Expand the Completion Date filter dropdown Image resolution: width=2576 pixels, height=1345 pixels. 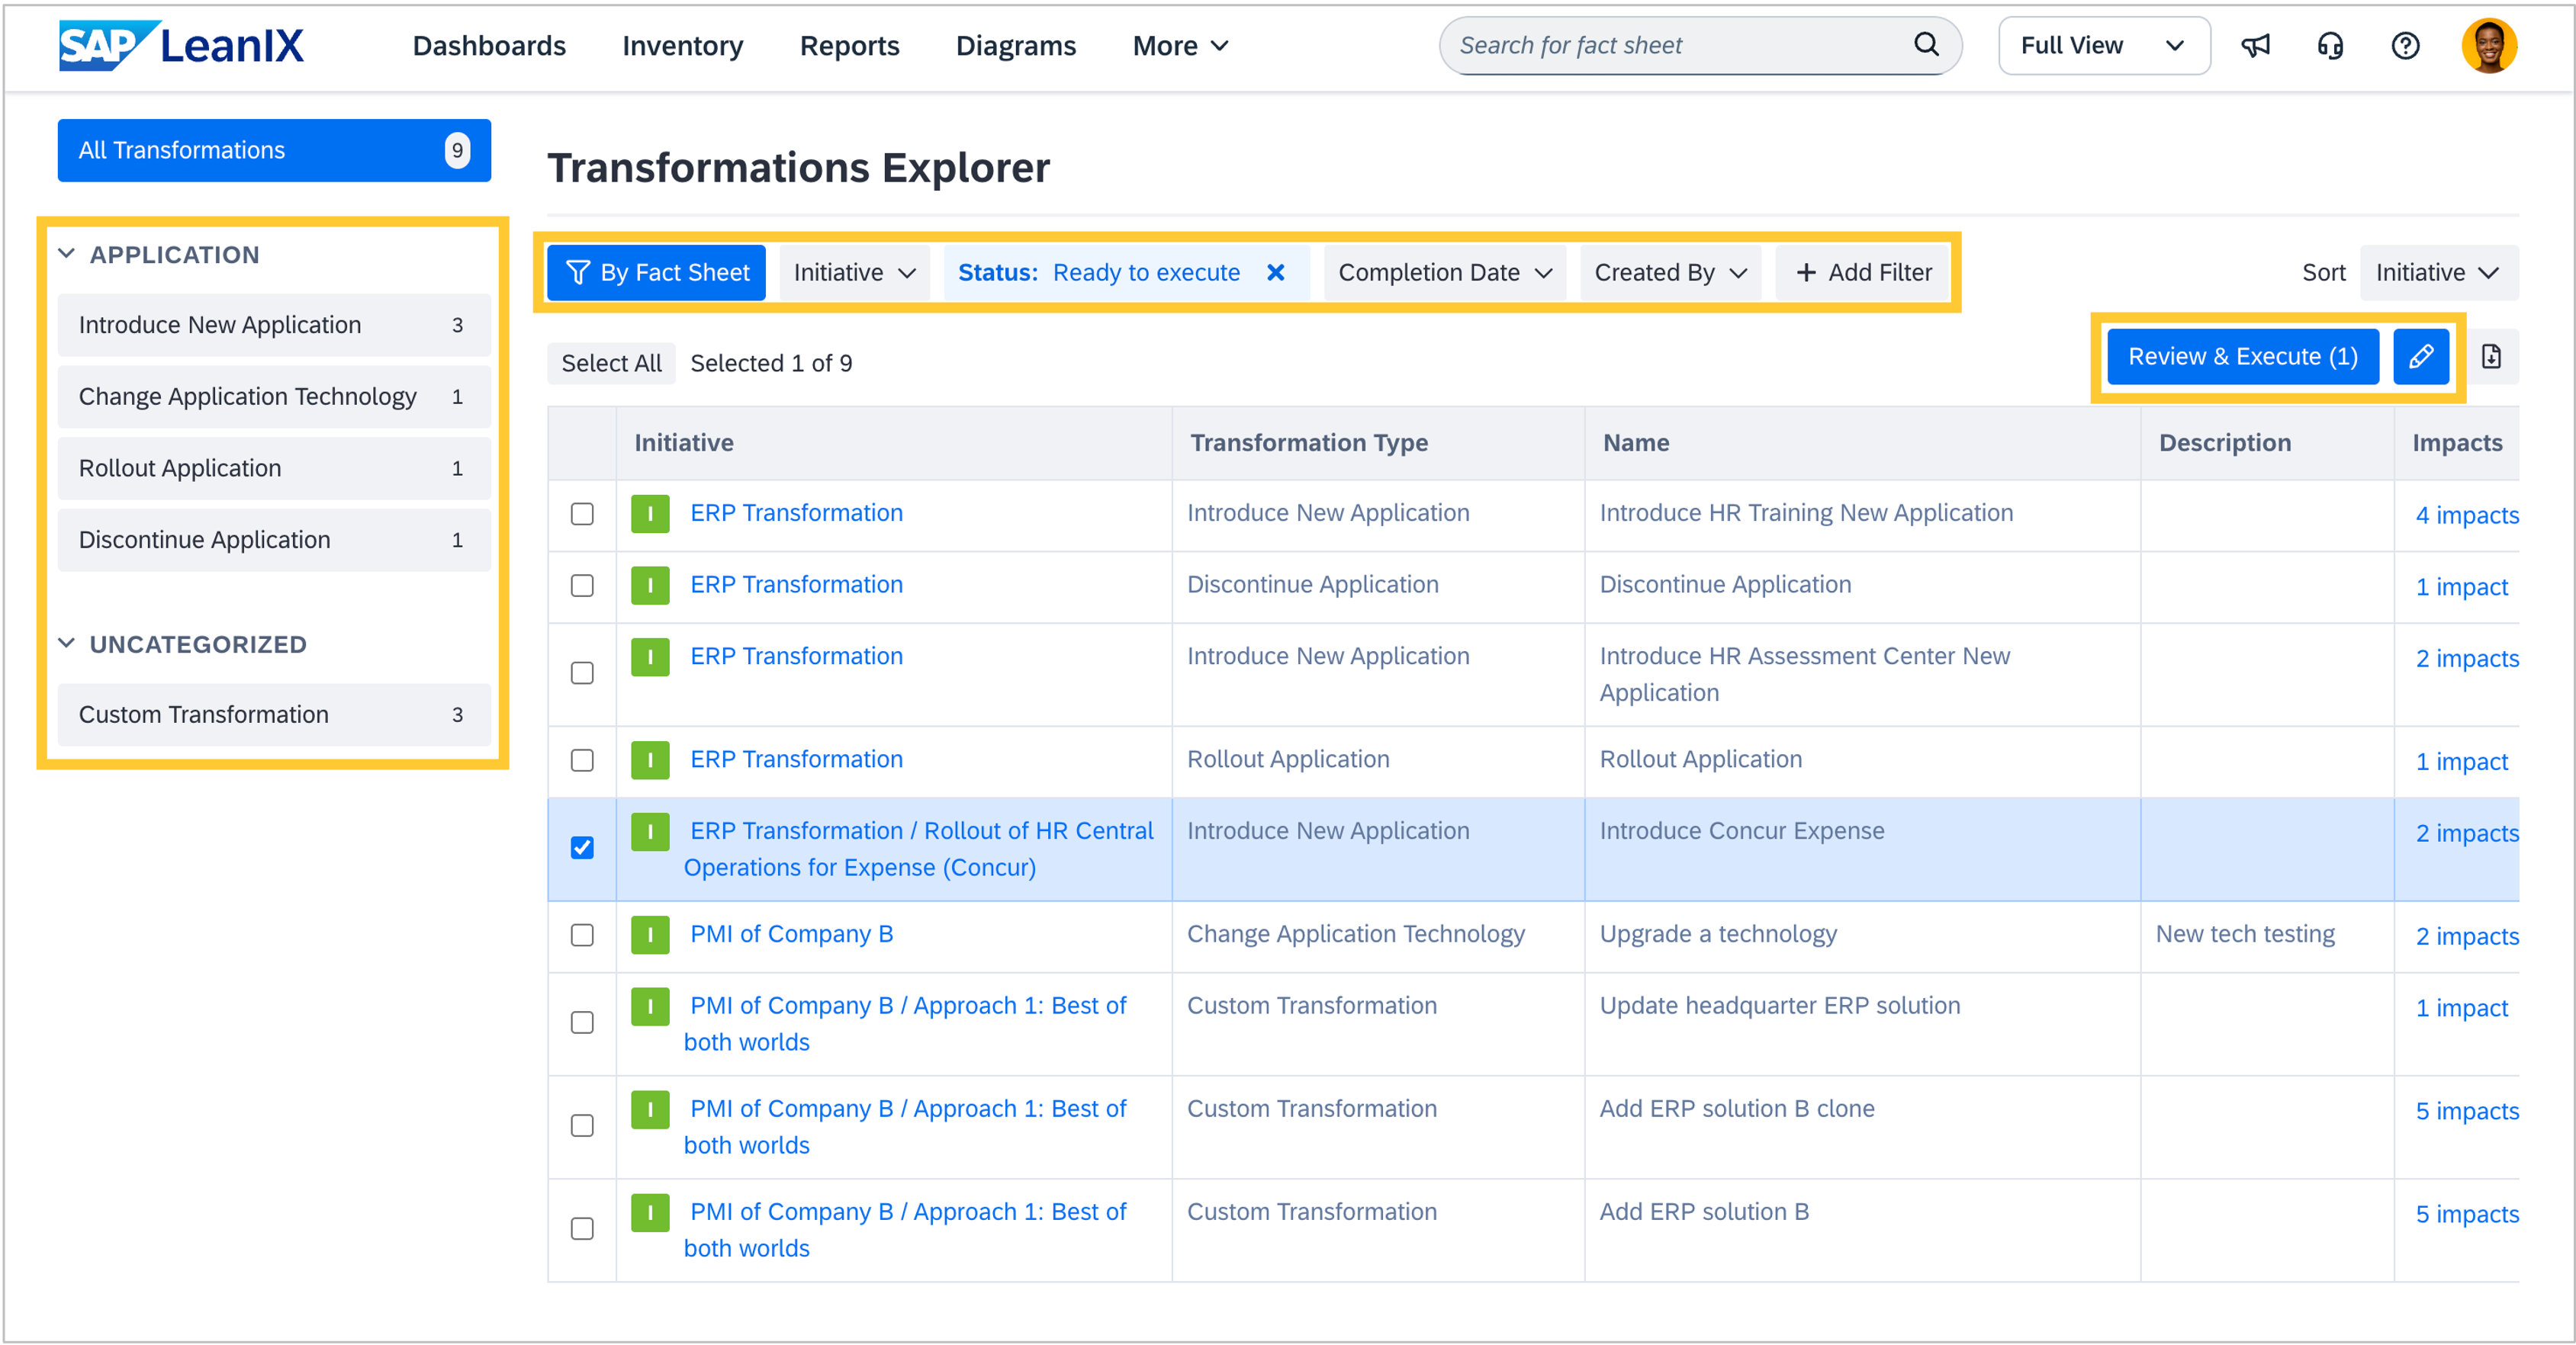(1444, 273)
